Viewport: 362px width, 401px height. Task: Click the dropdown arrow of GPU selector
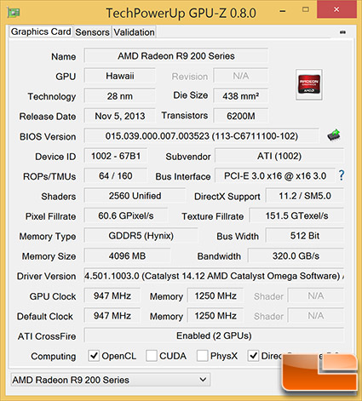pyautogui.click(x=203, y=380)
